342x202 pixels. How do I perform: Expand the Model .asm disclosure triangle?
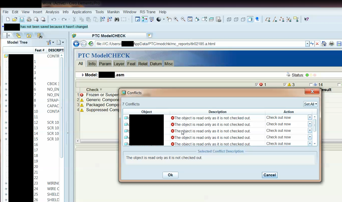pyautogui.click(x=83, y=75)
